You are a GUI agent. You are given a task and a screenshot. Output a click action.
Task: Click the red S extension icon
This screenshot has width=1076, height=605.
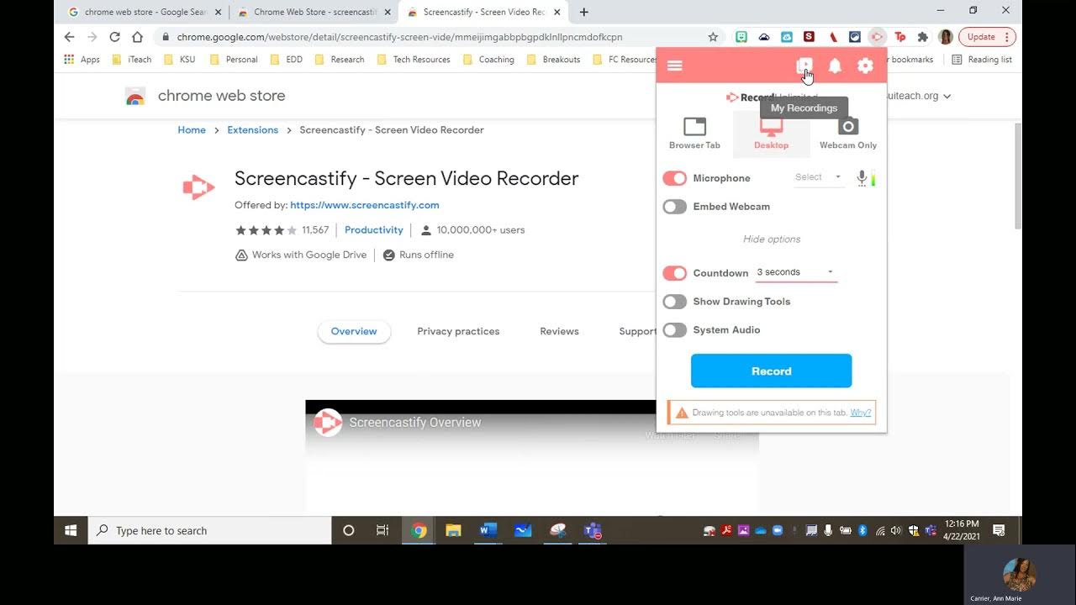(x=809, y=37)
